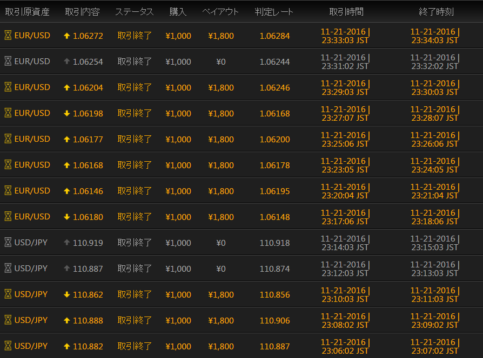Select the judgement rate 1.06244
The height and width of the screenshot is (358, 483).
point(275,62)
